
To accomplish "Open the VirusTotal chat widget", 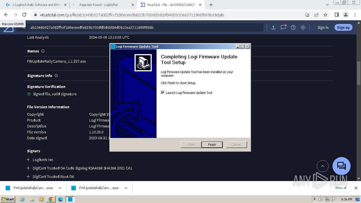I will click(x=342, y=166).
